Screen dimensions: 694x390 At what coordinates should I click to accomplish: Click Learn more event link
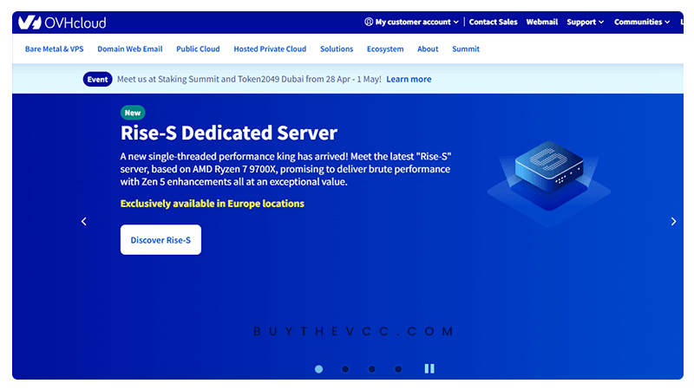(x=409, y=79)
